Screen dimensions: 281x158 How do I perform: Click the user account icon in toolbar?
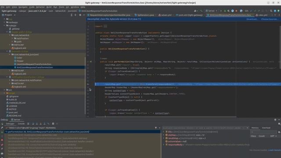(195, 11)
